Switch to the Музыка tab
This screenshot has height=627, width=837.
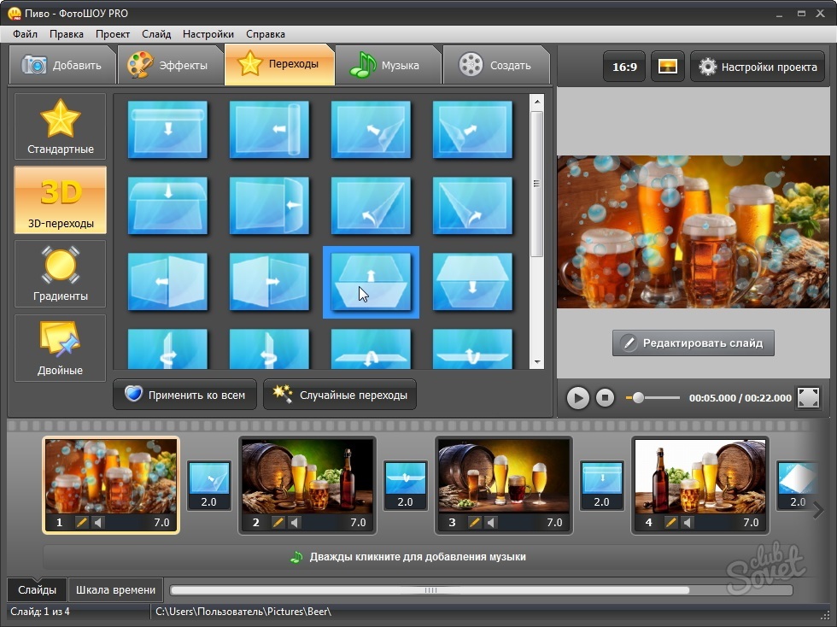[388, 65]
